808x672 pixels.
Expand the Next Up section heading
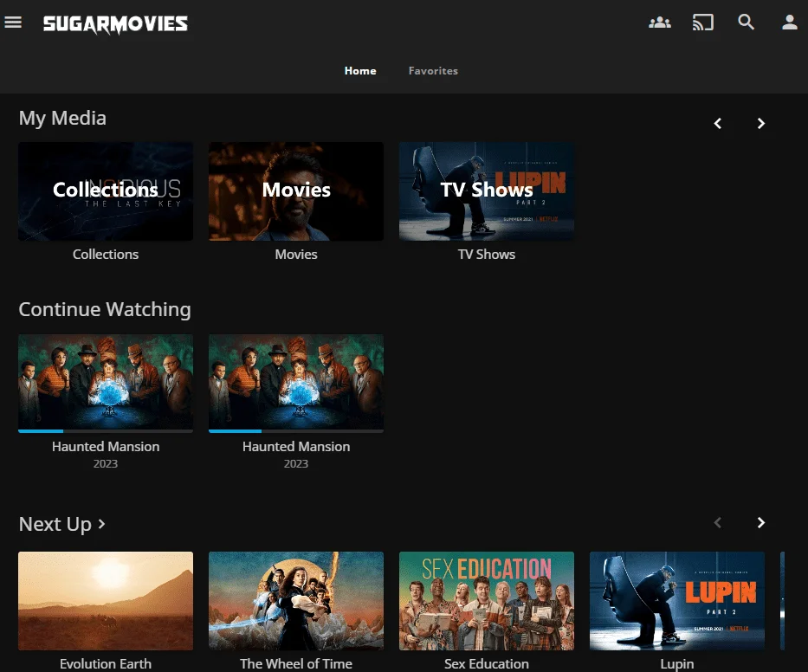(x=62, y=524)
